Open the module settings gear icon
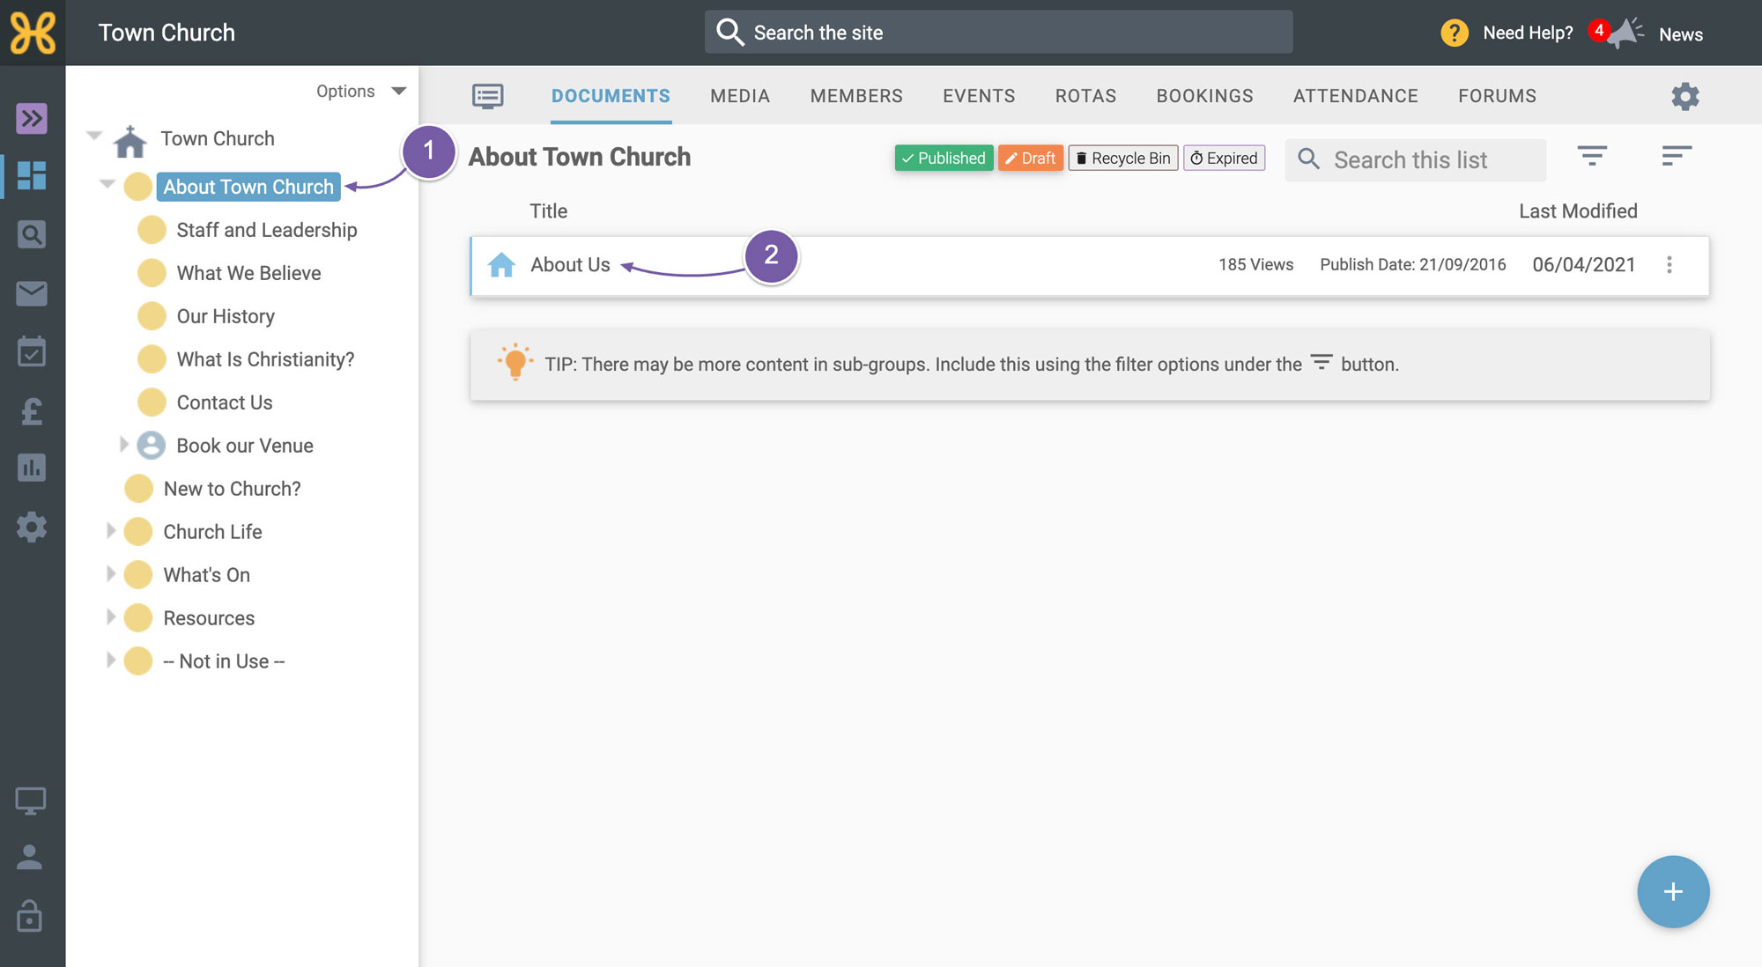The image size is (1762, 967). point(1685,96)
